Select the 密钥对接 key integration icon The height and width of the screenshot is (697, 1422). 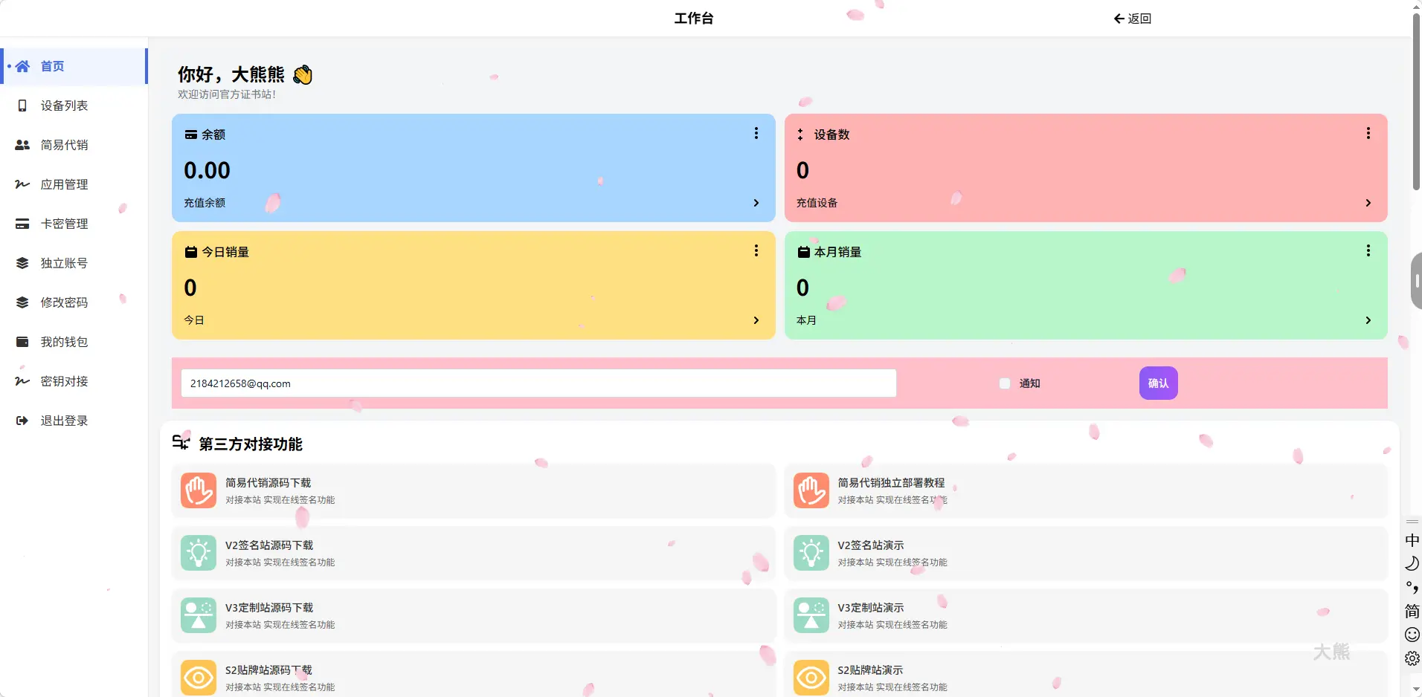click(x=22, y=381)
